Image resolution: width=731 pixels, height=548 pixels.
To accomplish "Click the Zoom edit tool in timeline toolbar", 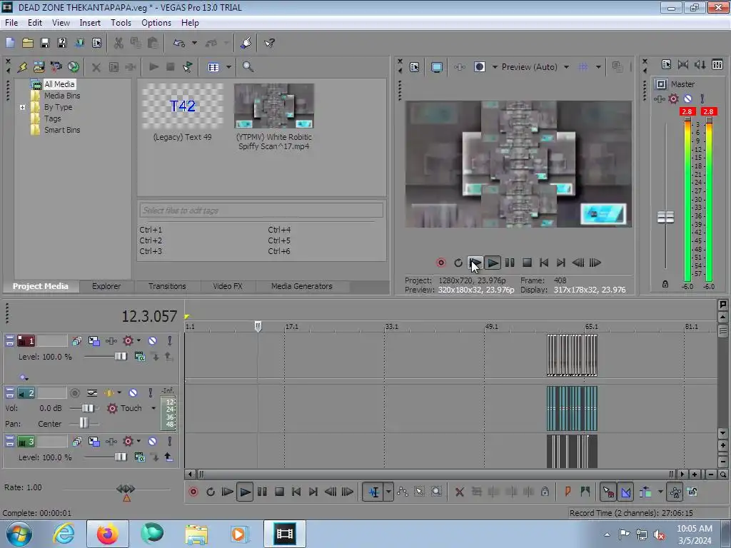I will [436, 492].
